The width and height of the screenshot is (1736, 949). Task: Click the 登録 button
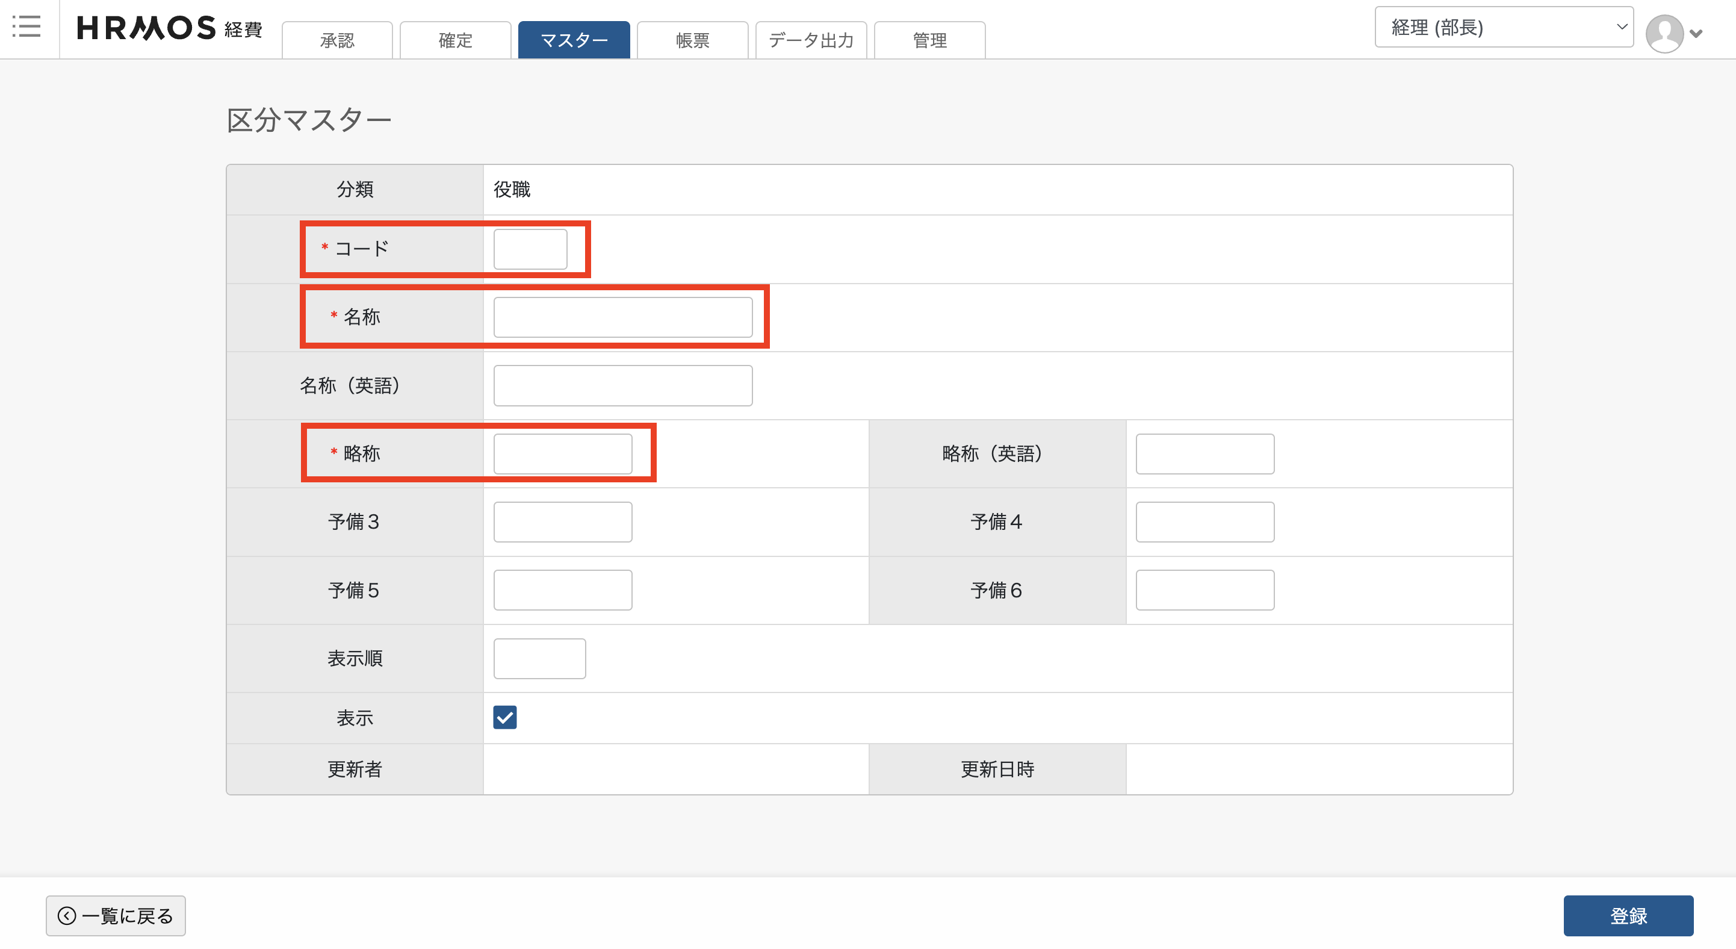(1628, 915)
